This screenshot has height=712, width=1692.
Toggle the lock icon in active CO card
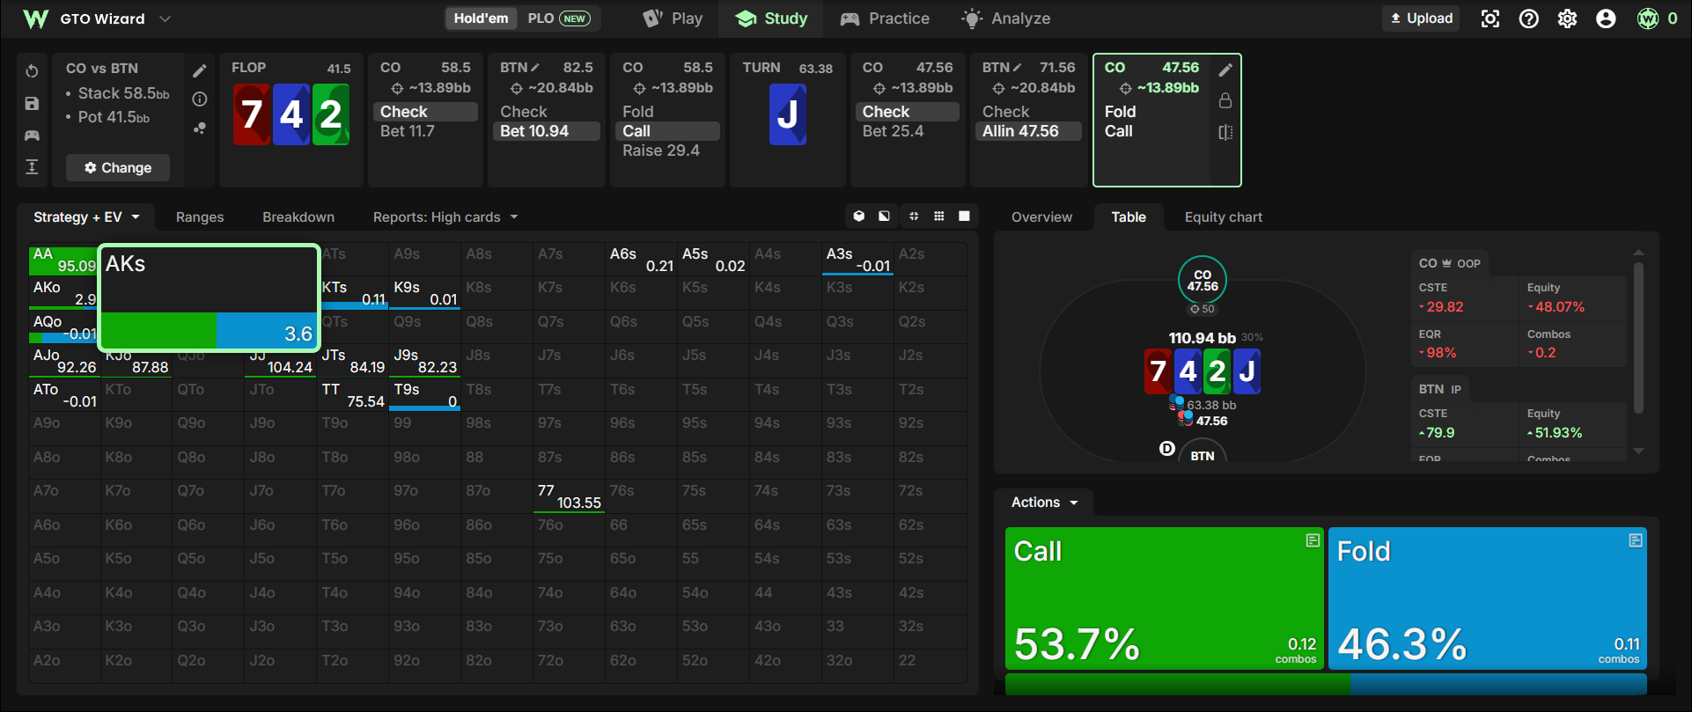(x=1225, y=101)
